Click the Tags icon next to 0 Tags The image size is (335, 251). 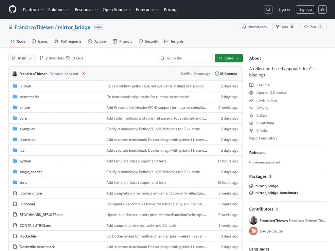click(68, 58)
